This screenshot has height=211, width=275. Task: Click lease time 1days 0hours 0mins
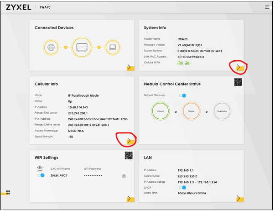coord(192,193)
